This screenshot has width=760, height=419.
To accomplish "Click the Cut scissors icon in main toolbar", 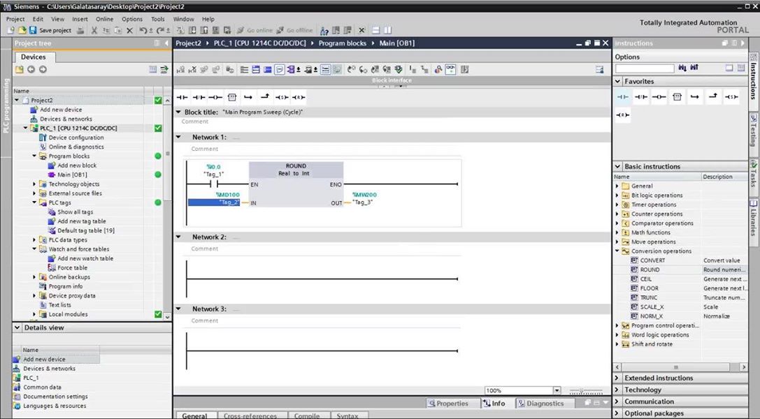I will tap(94, 31).
